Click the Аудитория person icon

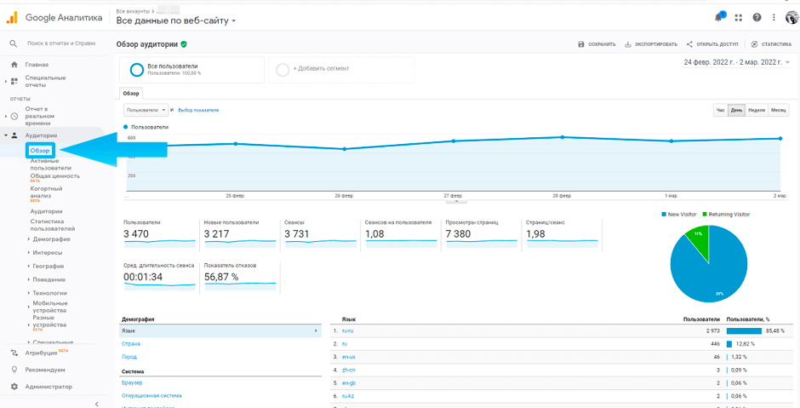[x=14, y=135]
